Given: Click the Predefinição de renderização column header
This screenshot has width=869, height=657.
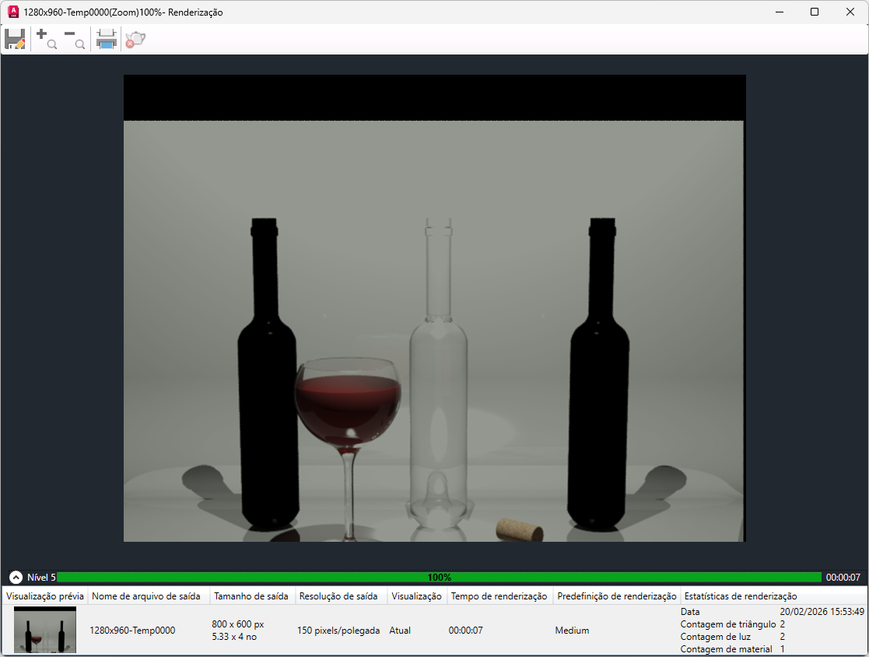Looking at the screenshot, I should tap(617, 596).
